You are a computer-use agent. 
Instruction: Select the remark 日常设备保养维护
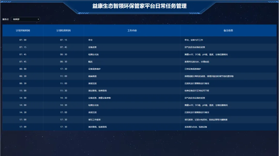coord(193,69)
